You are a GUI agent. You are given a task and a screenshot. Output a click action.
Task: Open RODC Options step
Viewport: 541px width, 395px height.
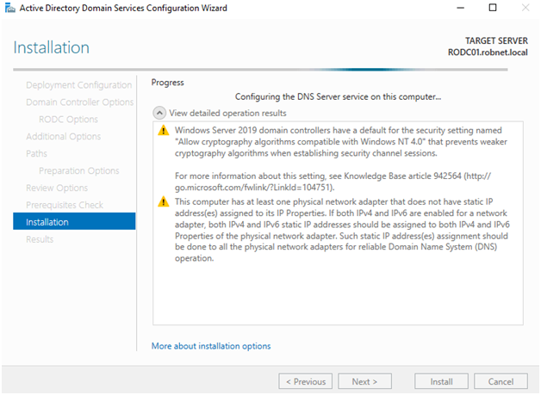coord(68,120)
